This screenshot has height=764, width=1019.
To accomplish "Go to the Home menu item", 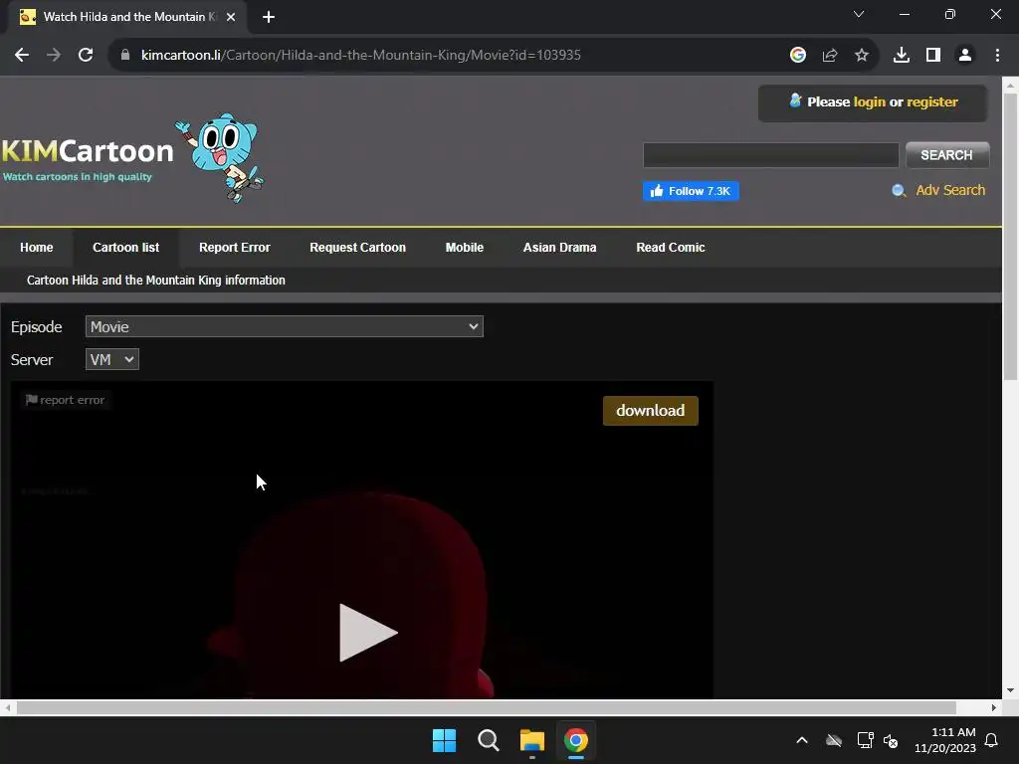I will click(37, 248).
